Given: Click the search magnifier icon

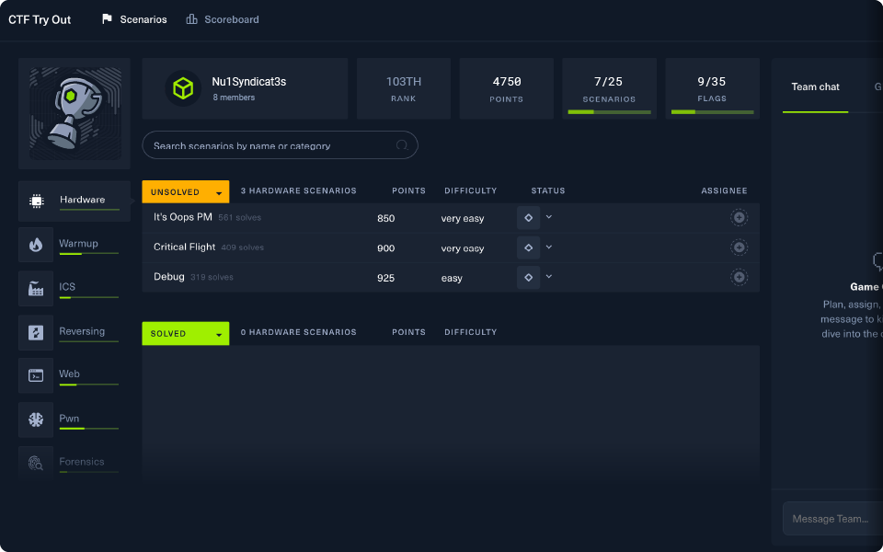Looking at the screenshot, I should point(402,145).
